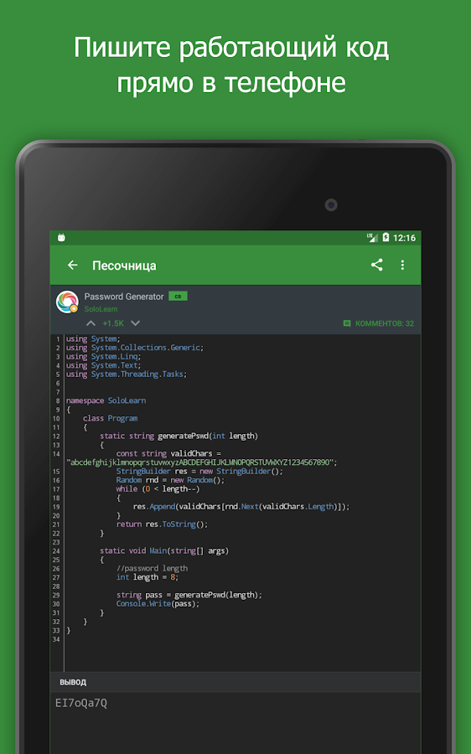Image resolution: width=471 pixels, height=754 pixels.
Task: Select the Password Generator title
Action: click(x=124, y=297)
